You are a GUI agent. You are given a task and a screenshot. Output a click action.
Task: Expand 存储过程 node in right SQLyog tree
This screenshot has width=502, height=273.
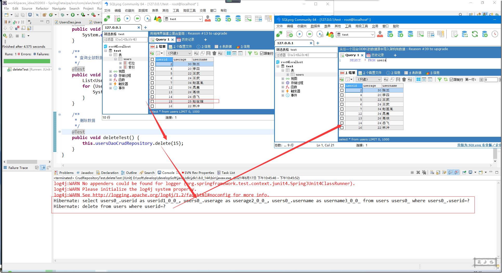[x=283, y=83]
